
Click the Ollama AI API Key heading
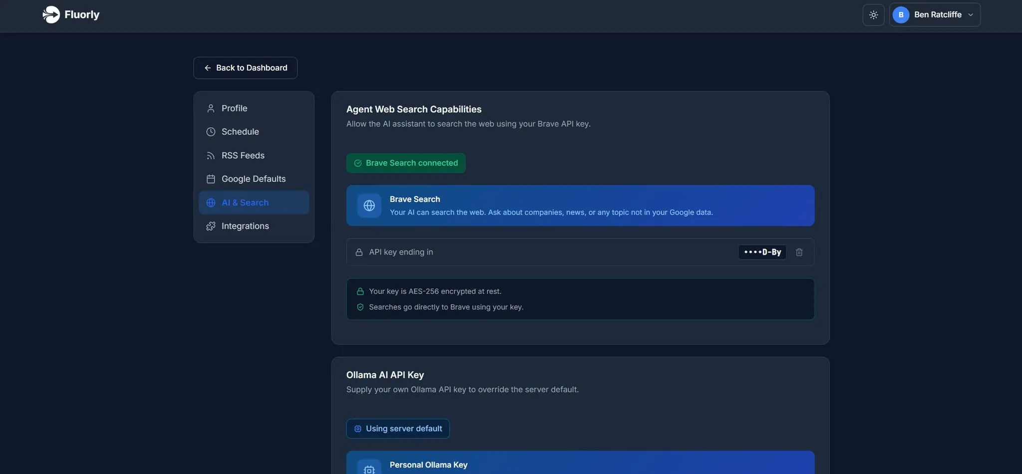(385, 375)
